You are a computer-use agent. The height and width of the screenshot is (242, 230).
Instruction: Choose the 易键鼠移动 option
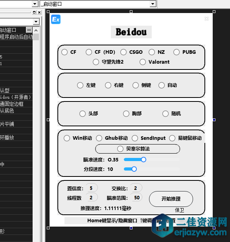[172, 138]
